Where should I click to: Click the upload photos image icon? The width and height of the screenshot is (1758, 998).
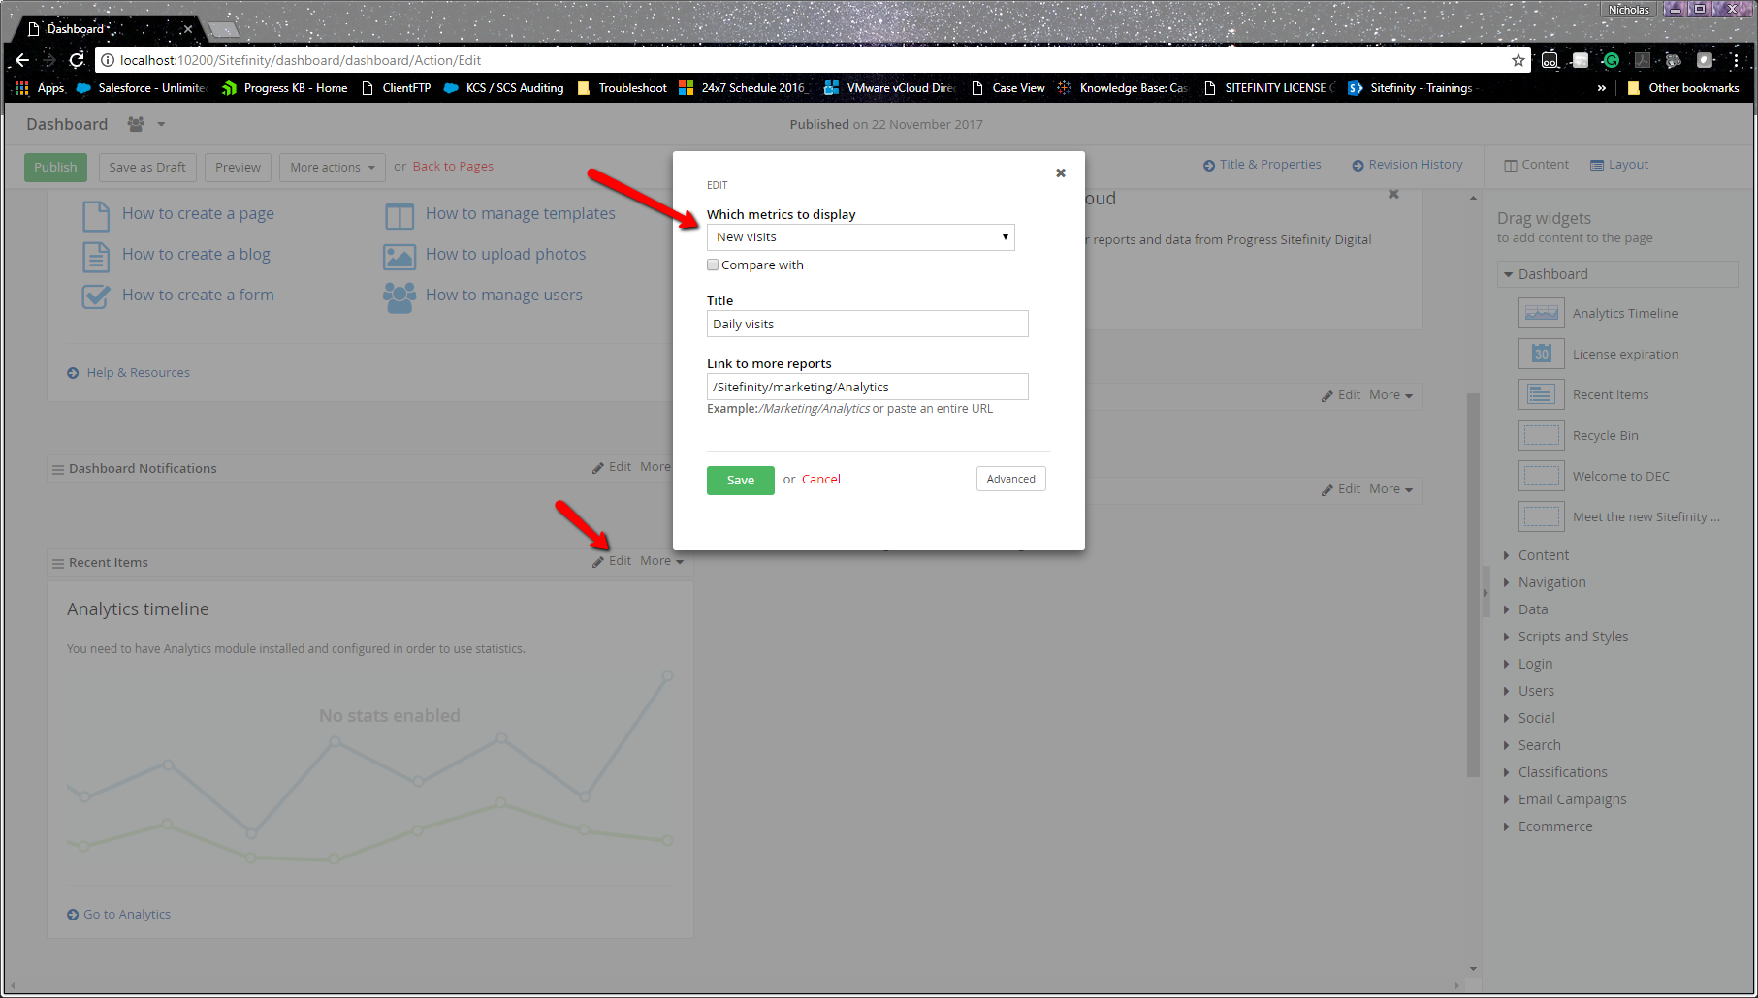tap(400, 257)
